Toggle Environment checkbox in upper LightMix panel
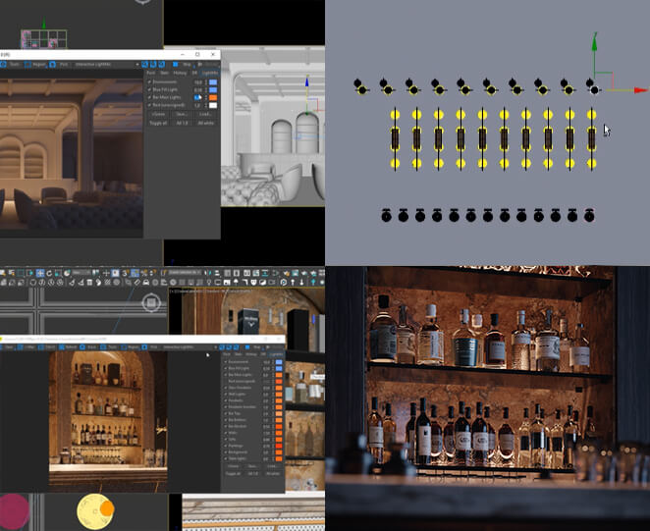 click(148, 81)
